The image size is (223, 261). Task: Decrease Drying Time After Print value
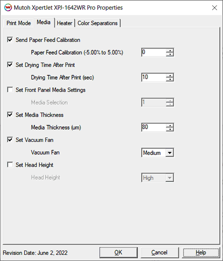tap(170, 79)
